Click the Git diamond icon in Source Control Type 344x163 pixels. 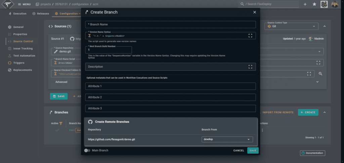point(269,26)
